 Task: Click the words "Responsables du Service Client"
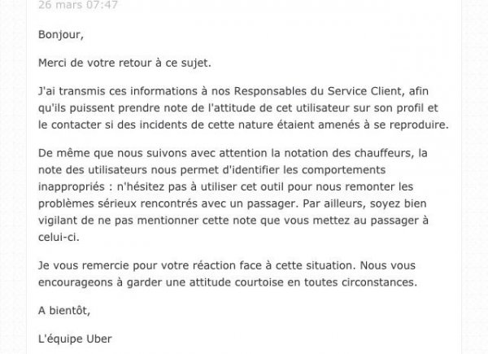click(x=317, y=91)
